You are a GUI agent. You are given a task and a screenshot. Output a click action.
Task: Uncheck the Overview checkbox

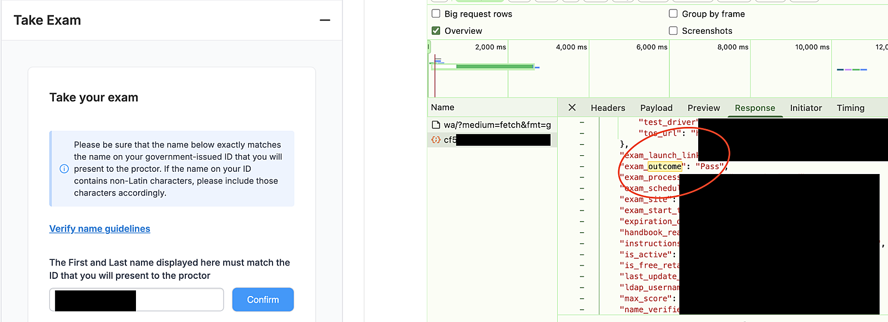(436, 31)
